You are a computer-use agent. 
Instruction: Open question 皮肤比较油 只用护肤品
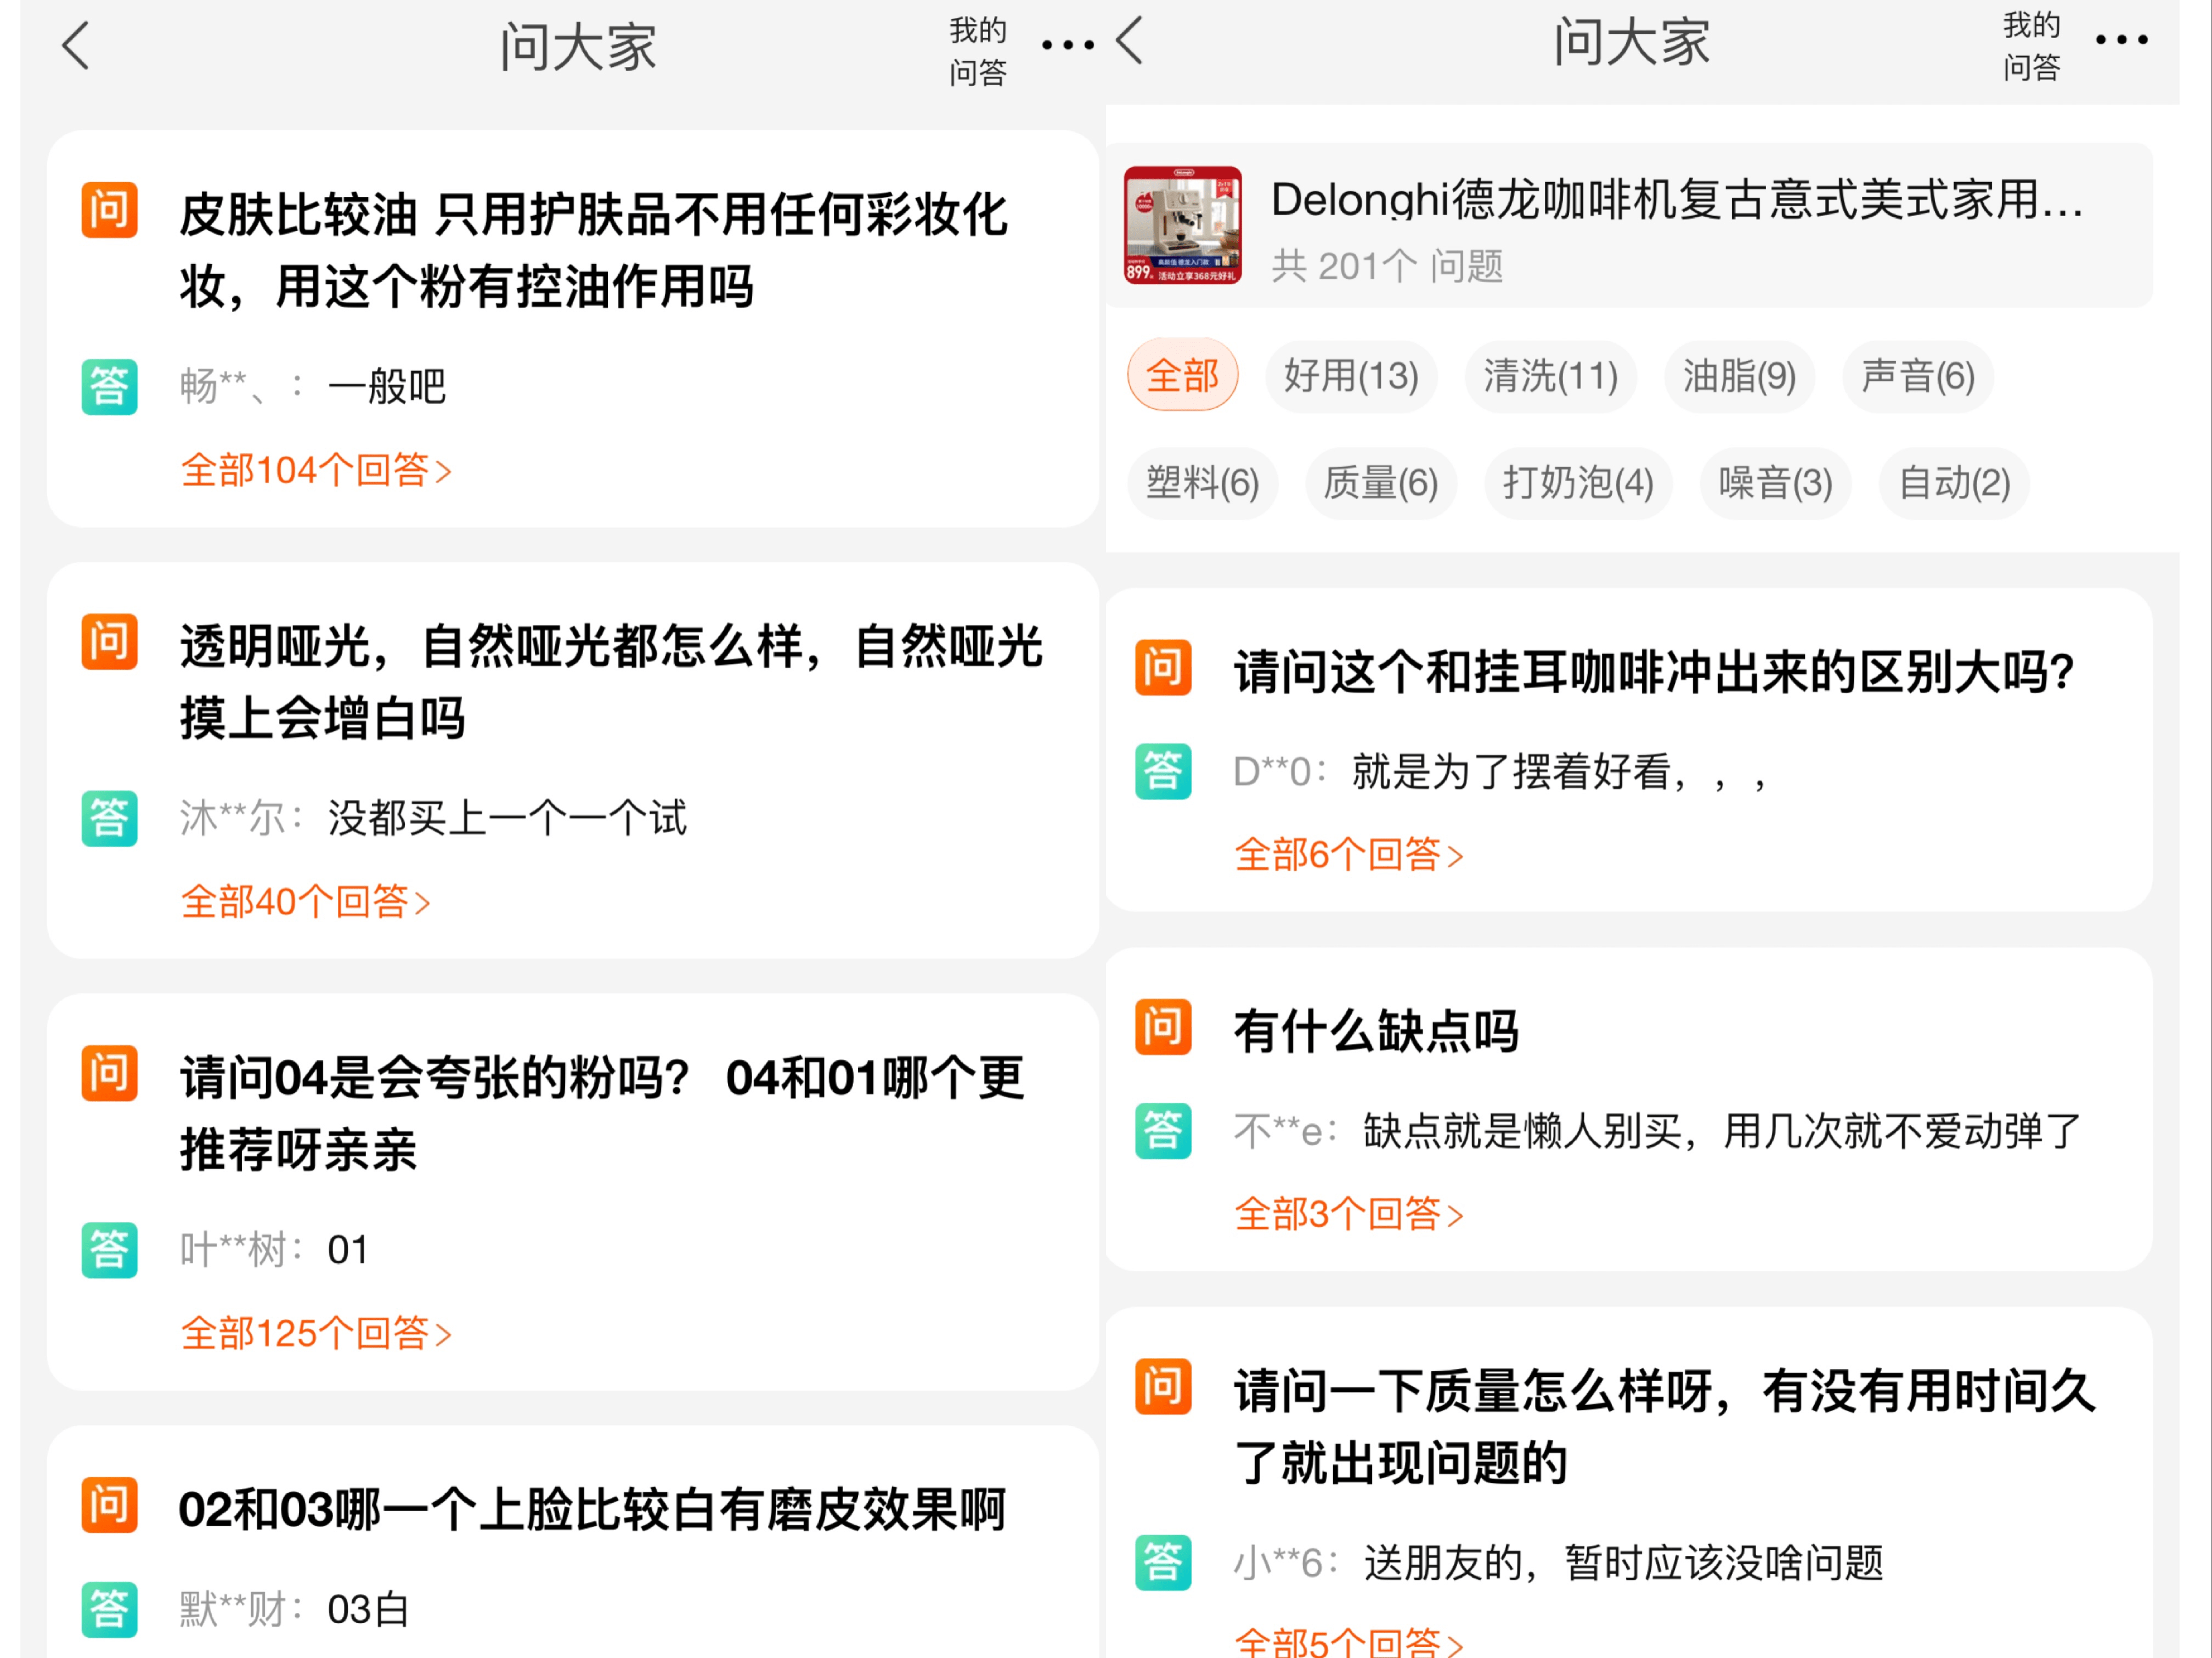click(593, 251)
